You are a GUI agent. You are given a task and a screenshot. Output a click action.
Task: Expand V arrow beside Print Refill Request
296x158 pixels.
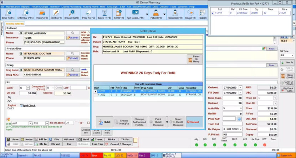point(167,122)
